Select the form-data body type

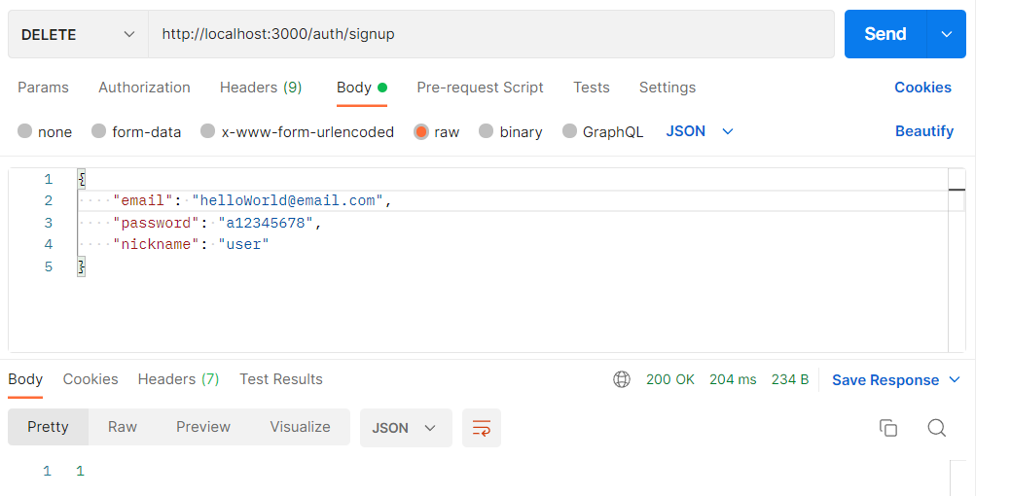click(136, 132)
